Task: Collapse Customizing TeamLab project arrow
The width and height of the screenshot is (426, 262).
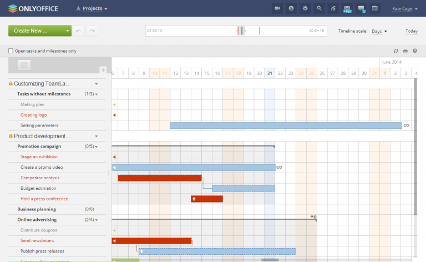Action: 96,84
